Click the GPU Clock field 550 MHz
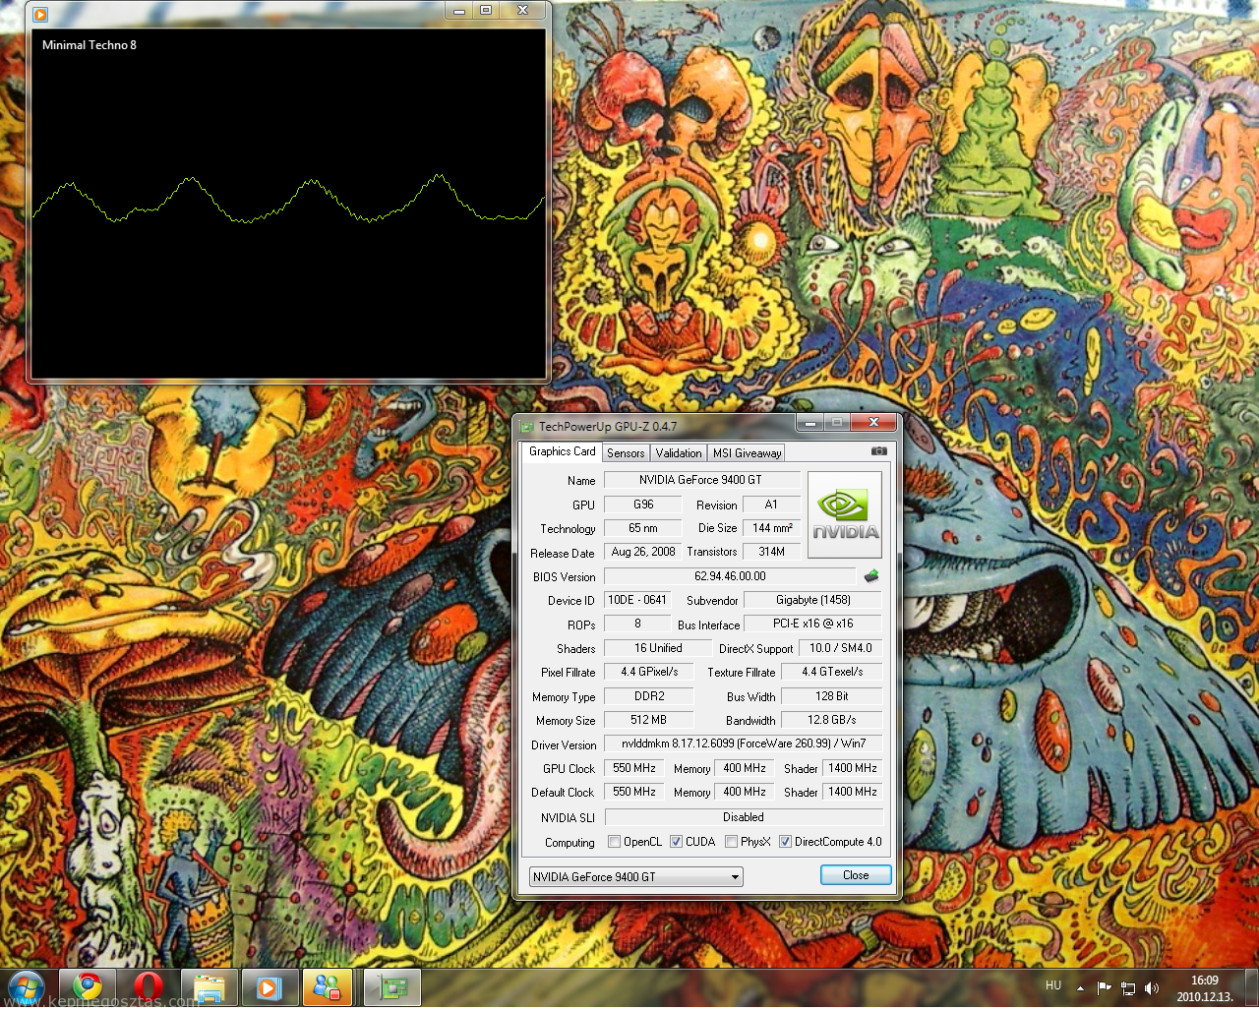 (634, 768)
